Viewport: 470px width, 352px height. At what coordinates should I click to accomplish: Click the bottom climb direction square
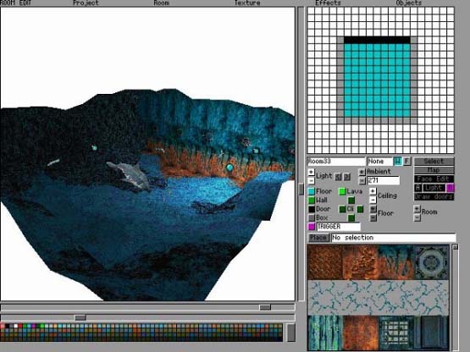pyautogui.click(x=351, y=217)
